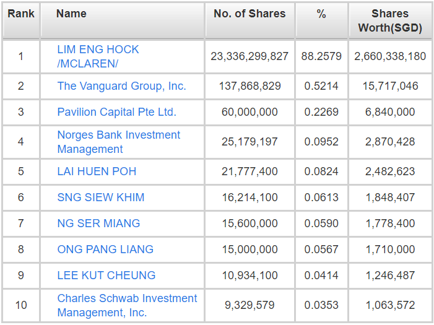Viewport: 434px width, 325px height.
Task: Select the 23,336,299,827 shares cell
Action: (x=250, y=56)
